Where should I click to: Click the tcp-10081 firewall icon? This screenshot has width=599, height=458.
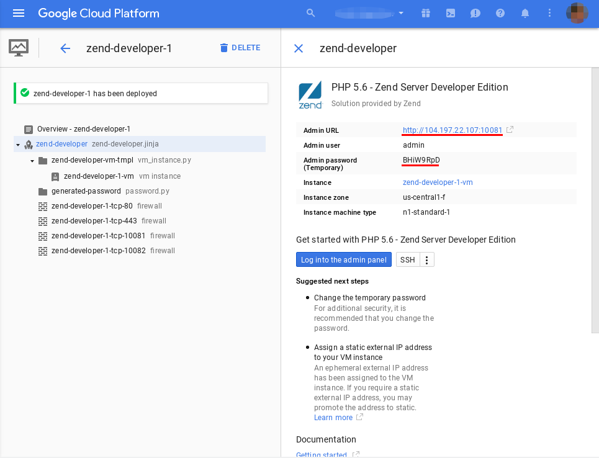tap(43, 236)
